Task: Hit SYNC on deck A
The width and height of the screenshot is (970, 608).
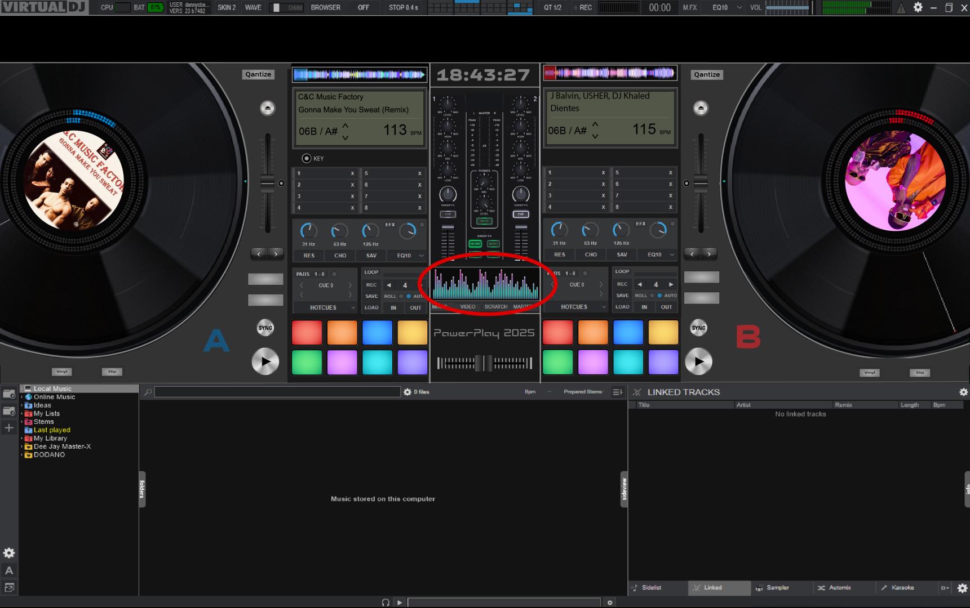Action: [265, 328]
